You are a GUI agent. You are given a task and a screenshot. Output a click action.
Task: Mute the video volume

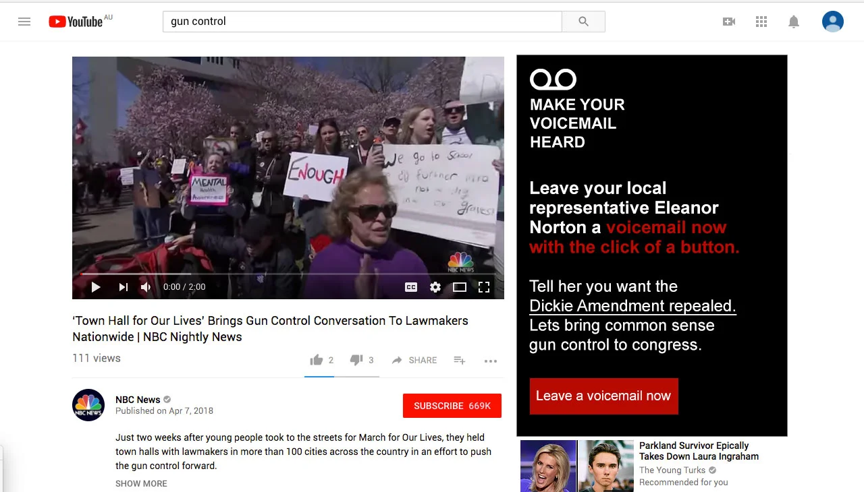click(x=146, y=287)
